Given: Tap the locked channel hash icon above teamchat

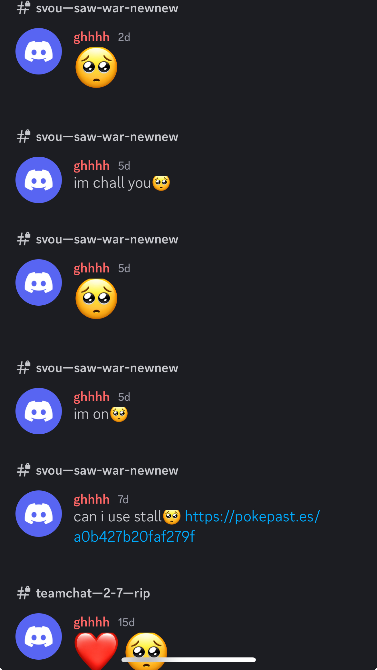Looking at the screenshot, I should (x=24, y=593).
